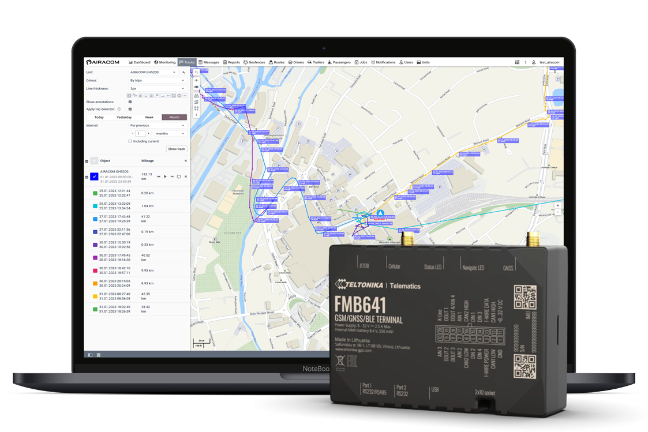Viewport: 648px width, 432px height.
Task: Click cyan swatch of 25.01.2023 13:02:09 trip
Action: tap(95, 206)
